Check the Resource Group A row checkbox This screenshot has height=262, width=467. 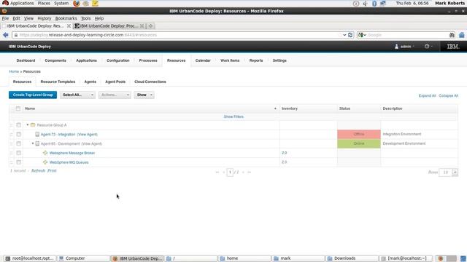[18, 125]
